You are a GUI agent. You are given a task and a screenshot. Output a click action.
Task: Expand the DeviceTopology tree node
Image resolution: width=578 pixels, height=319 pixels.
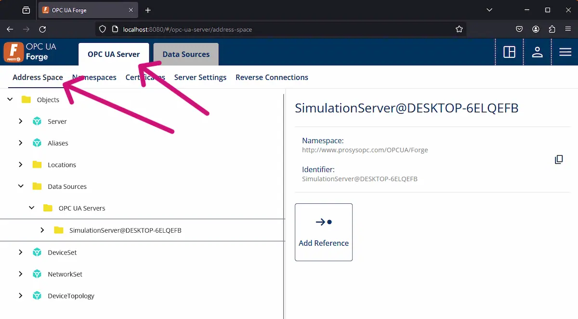20,296
